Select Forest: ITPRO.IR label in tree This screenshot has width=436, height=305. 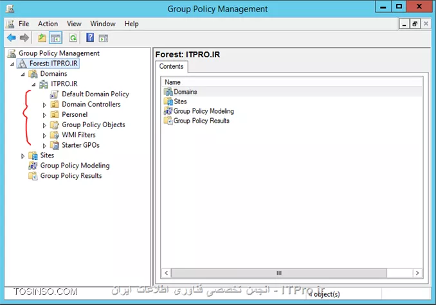[x=53, y=64]
